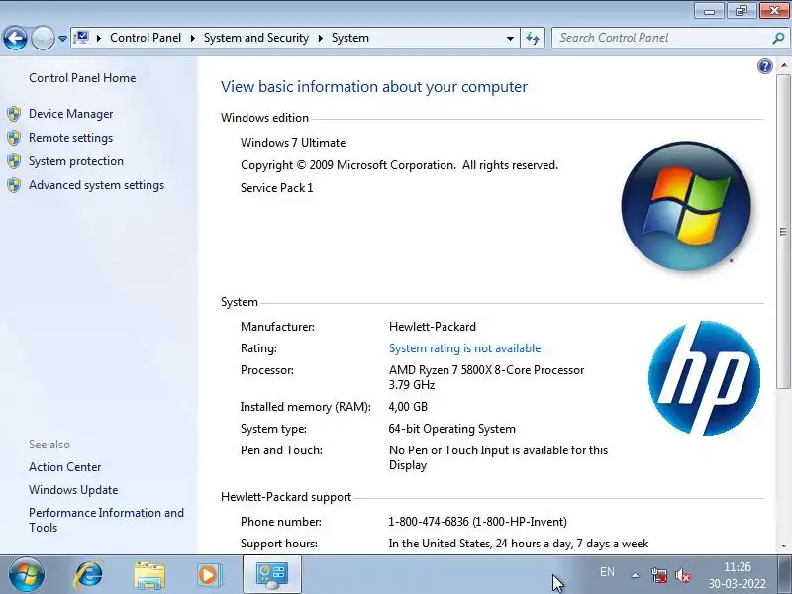792x594 pixels.
Task: Go to Control Panel Home
Action: pyautogui.click(x=82, y=78)
